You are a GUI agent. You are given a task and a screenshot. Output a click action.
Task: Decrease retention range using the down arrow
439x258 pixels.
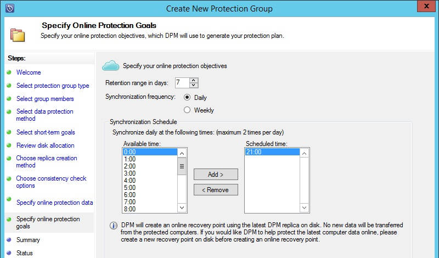(193, 85)
